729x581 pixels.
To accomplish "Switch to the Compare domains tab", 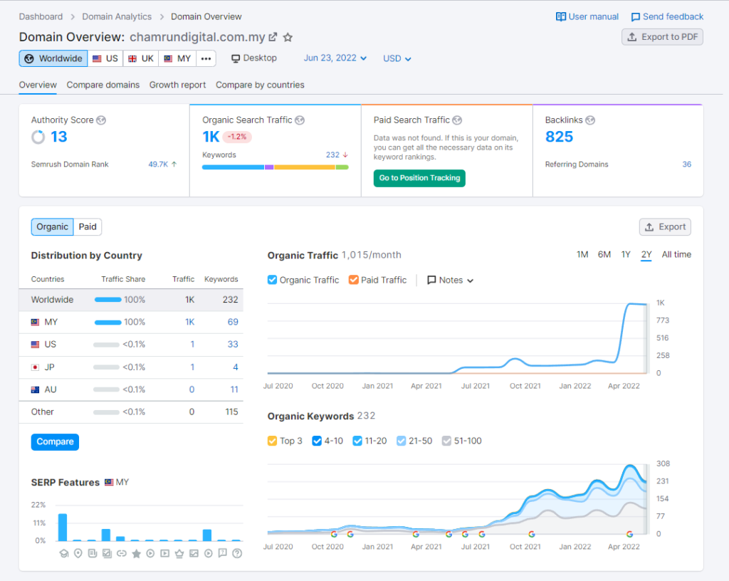I will click(x=103, y=85).
